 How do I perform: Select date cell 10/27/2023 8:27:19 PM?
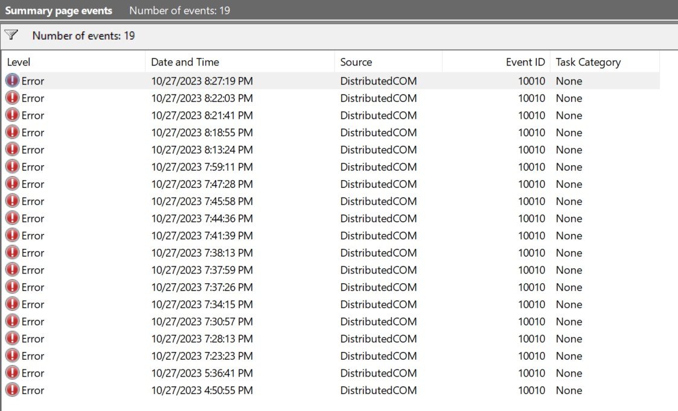tap(202, 81)
